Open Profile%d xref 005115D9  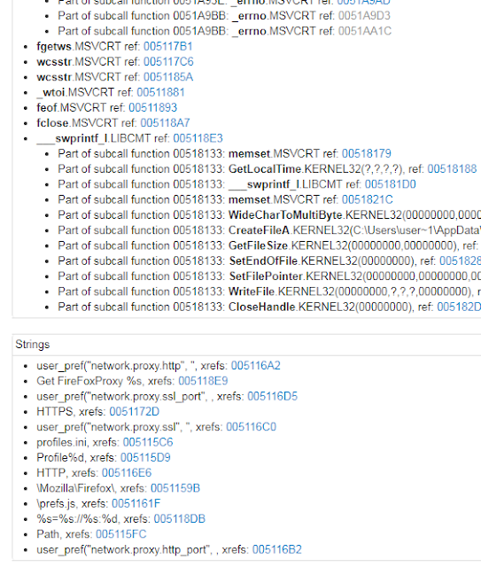(x=145, y=458)
